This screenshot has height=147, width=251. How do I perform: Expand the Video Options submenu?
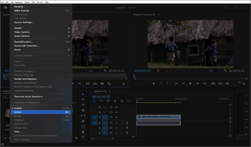[x=41, y=32]
